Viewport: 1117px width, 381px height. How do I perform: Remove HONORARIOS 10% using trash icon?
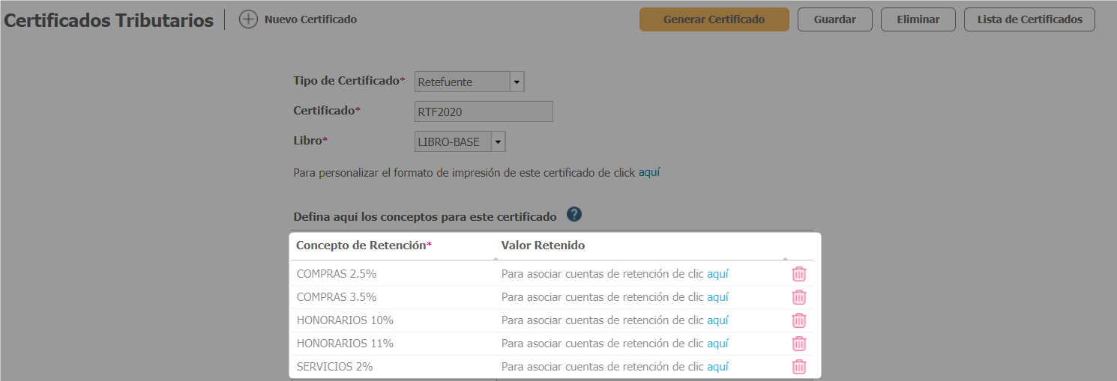(799, 320)
